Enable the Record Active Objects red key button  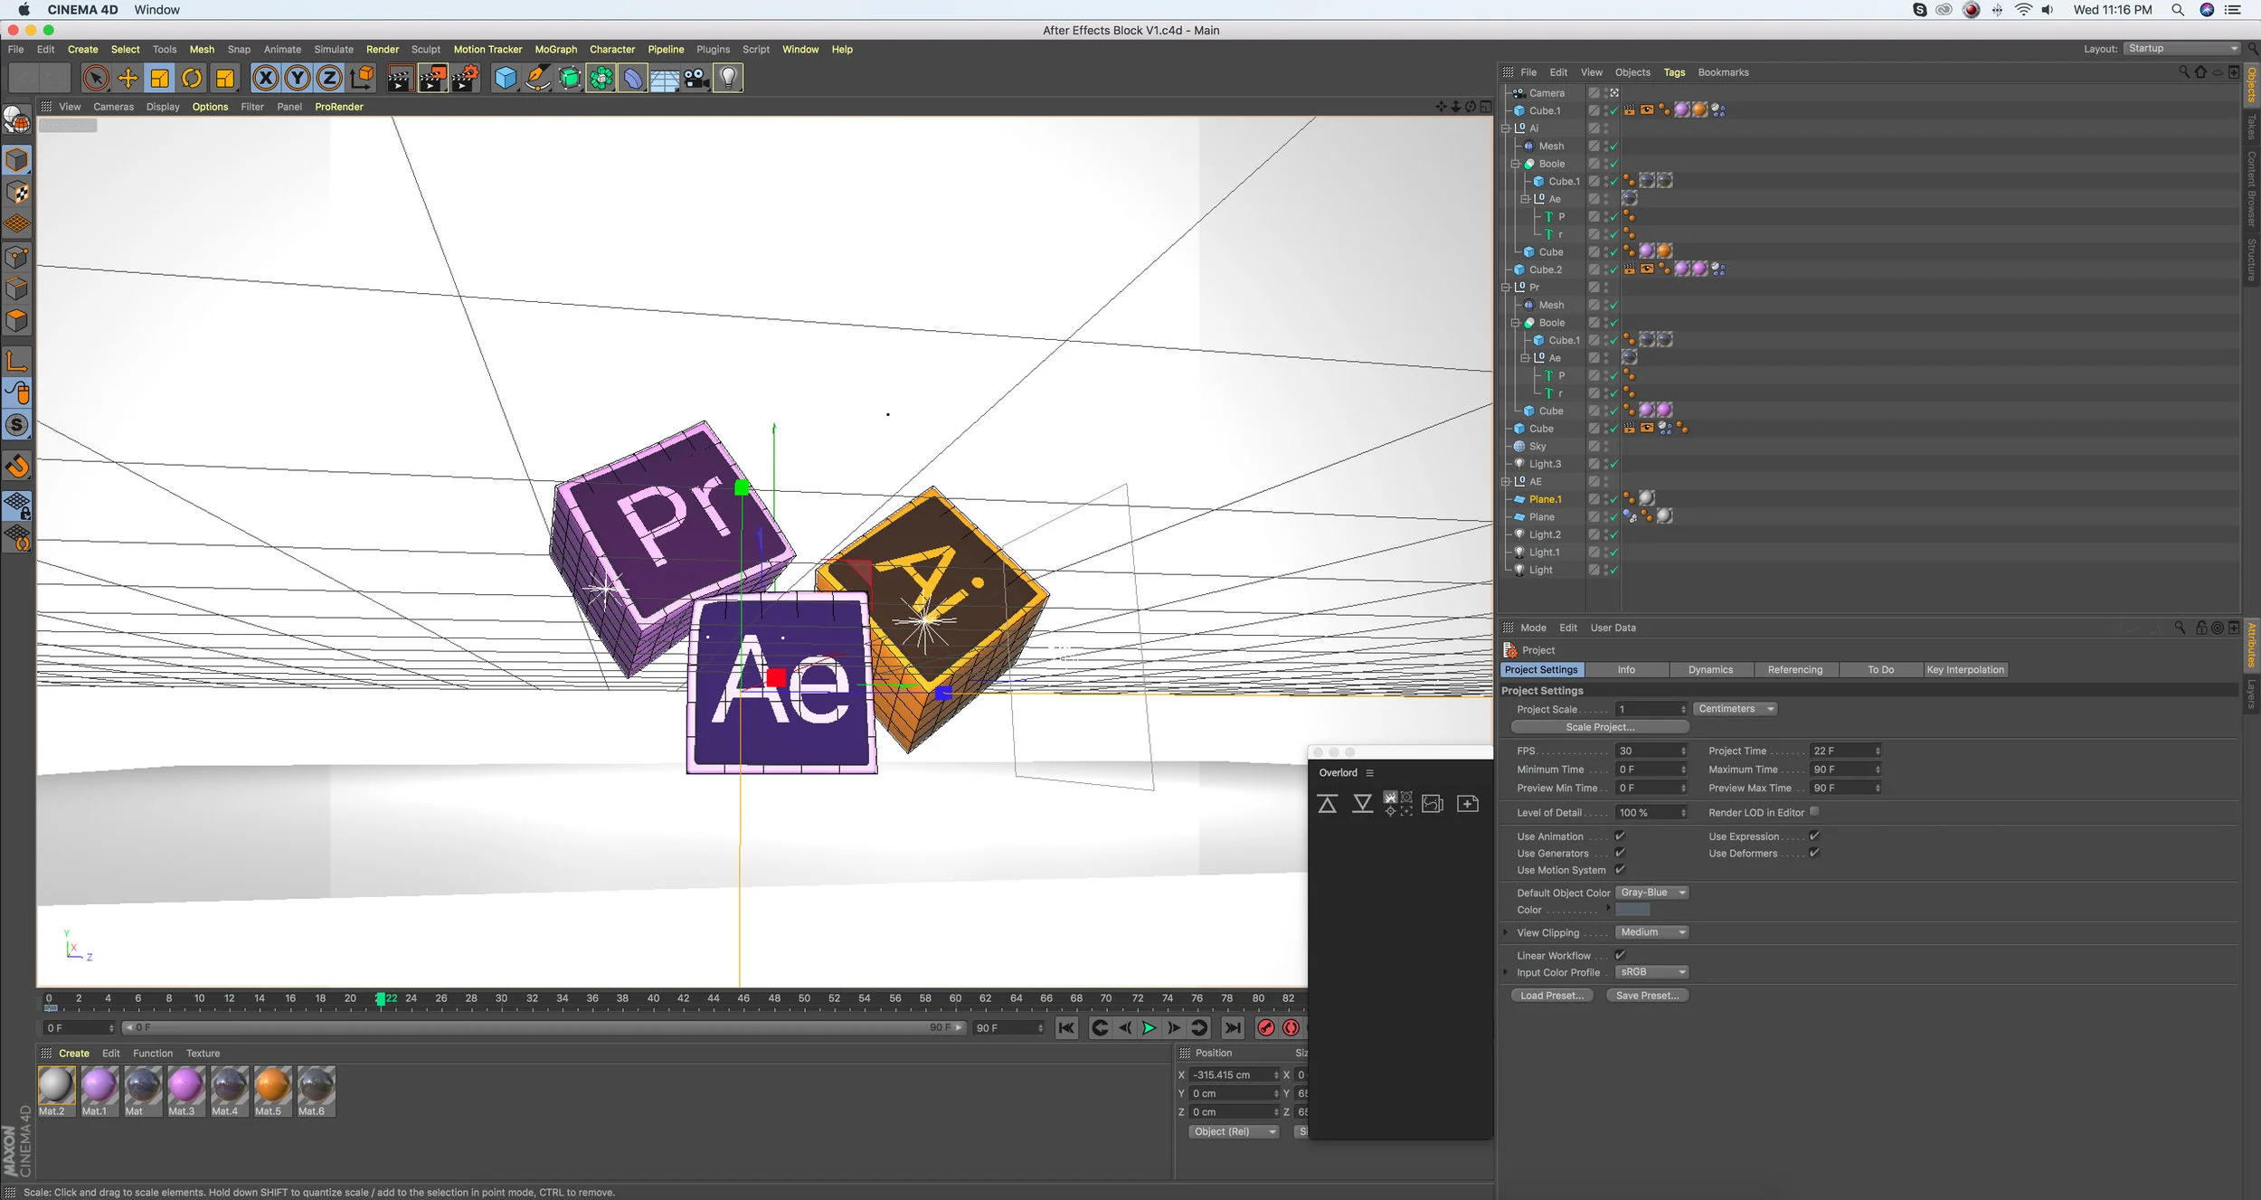pyautogui.click(x=1266, y=1028)
